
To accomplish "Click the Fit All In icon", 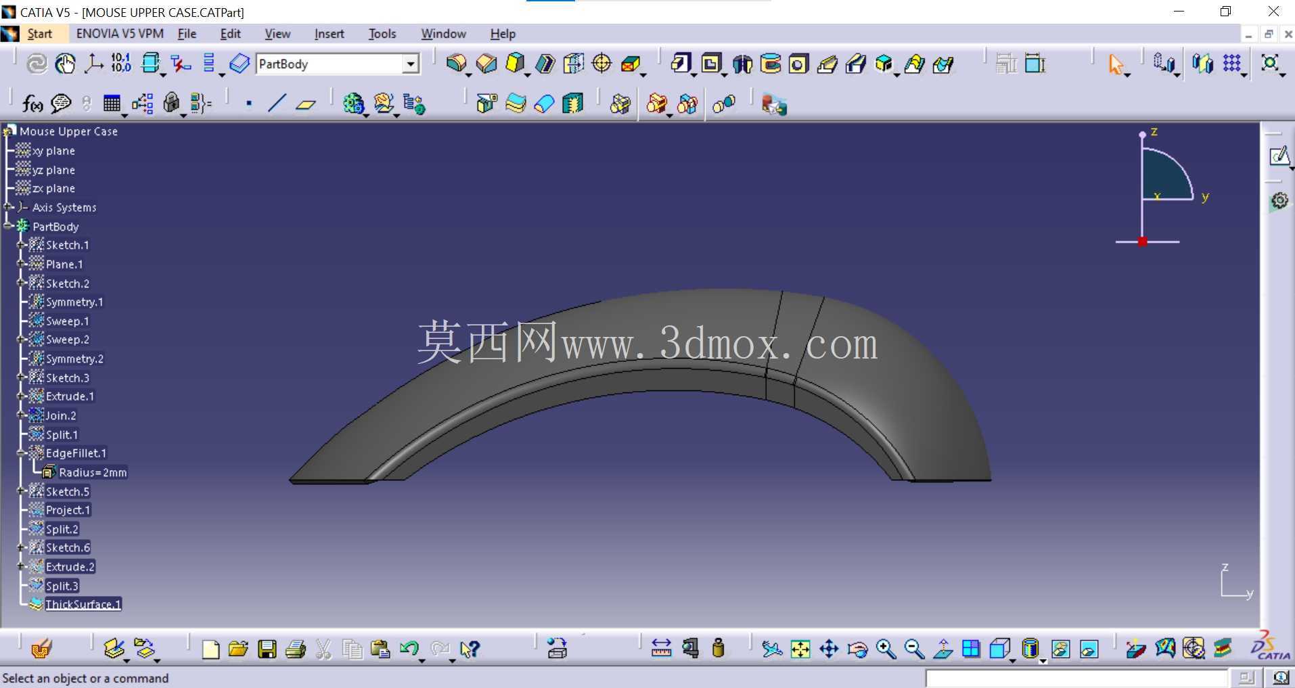I will pyautogui.click(x=800, y=649).
